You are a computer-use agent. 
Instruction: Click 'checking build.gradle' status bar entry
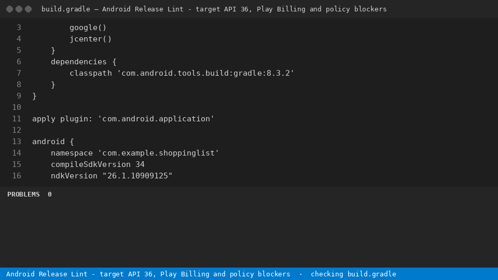point(353,274)
